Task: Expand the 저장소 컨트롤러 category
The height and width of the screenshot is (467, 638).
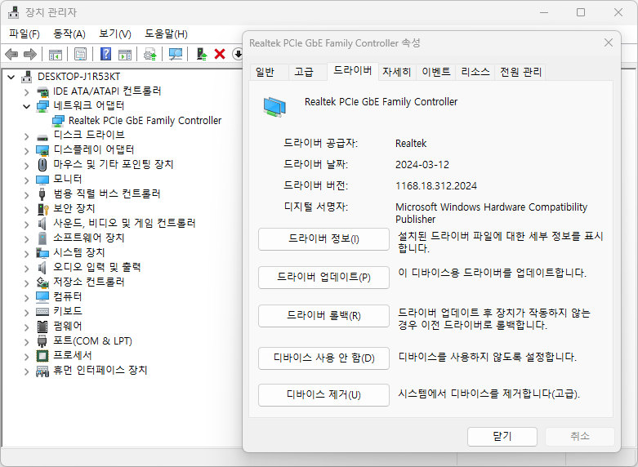Action: [26, 283]
